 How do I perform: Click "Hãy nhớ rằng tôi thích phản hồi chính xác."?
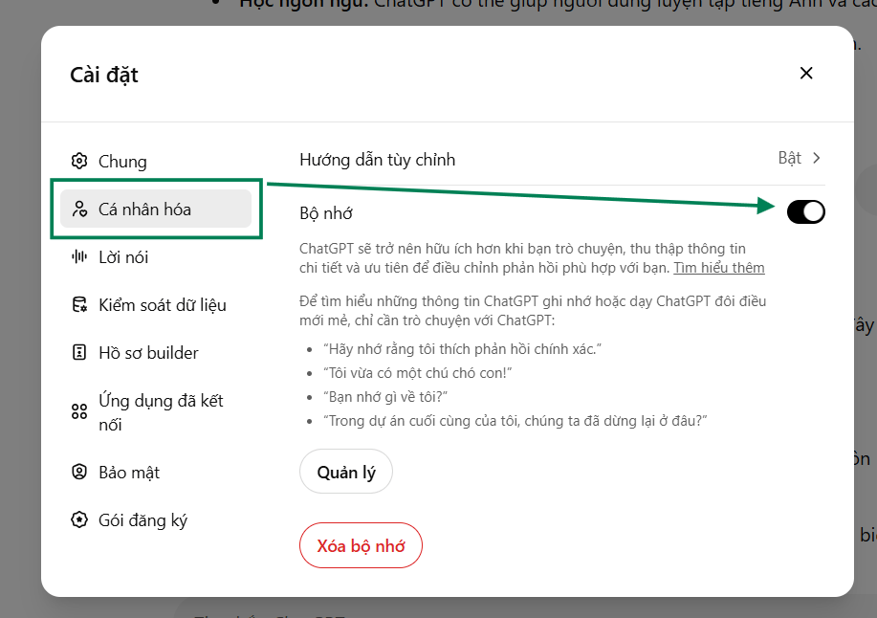coord(463,349)
